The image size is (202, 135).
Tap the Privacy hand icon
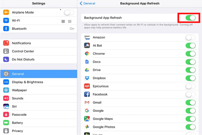[x=6, y=131]
